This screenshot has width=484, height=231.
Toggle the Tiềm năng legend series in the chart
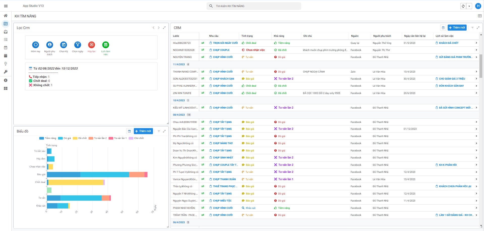pos(48,138)
